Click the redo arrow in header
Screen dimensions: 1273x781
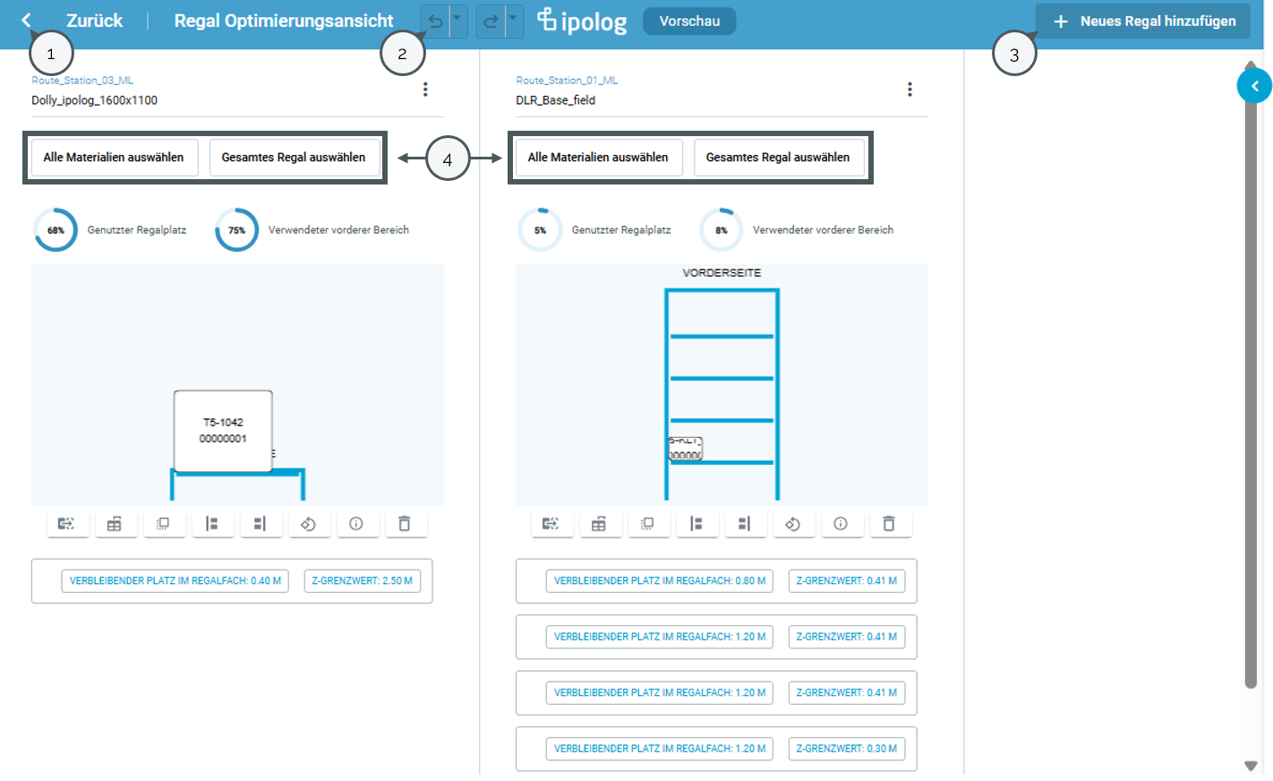491,21
